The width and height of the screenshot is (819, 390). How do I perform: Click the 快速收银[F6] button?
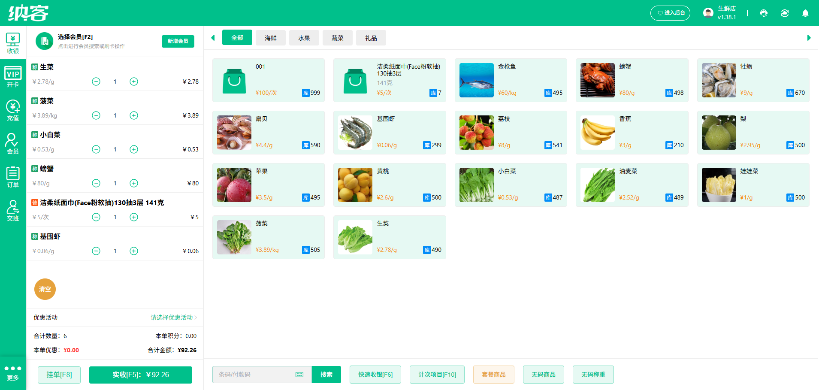coord(375,375)
